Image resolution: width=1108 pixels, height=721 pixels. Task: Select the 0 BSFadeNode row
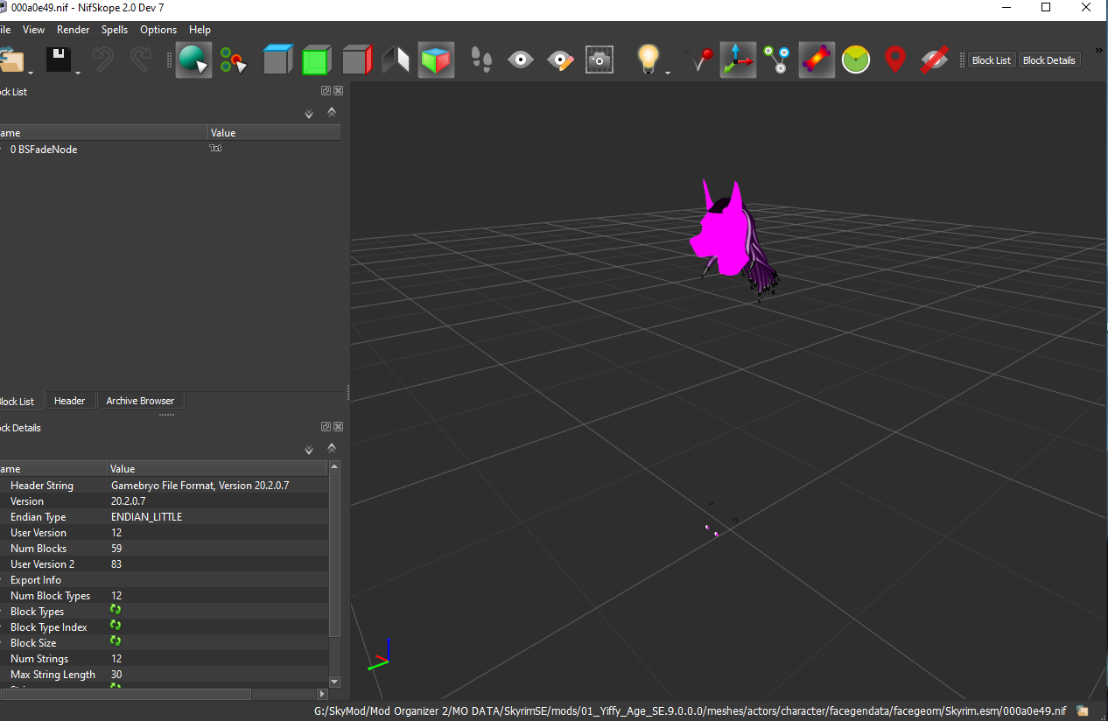click(x=171, y=150)
